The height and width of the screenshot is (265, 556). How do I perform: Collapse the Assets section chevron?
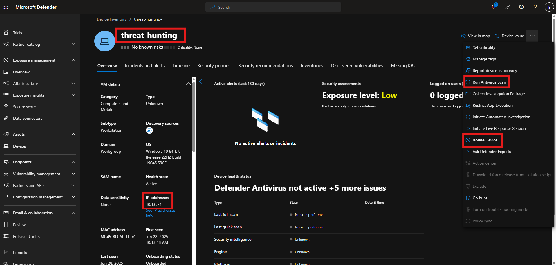(73, 134)
